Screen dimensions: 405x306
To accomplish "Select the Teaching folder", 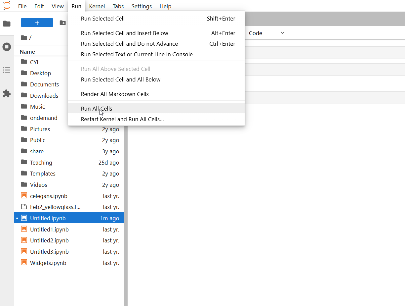I will [x=69, y=163].
